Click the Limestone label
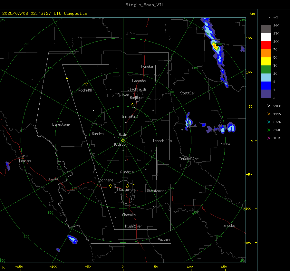 61,124
